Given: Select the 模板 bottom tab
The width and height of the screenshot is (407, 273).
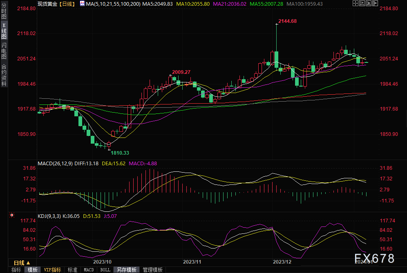Looking at the screenshot, I should pos(33,270).
